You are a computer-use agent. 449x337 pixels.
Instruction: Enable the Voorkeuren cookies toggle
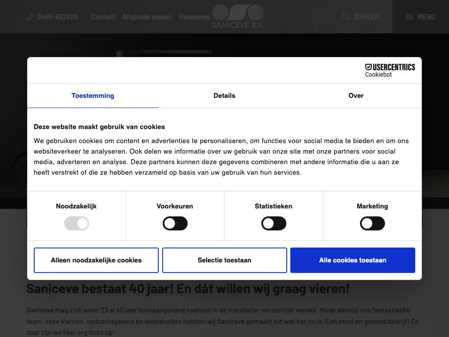coord(175,224)
